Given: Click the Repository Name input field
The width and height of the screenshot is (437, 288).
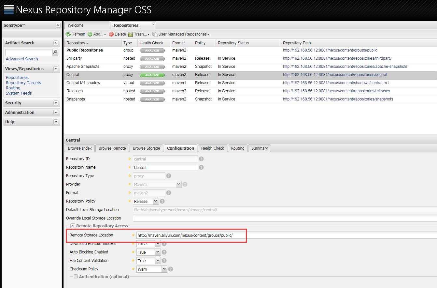Looking at the screenshot, I should point(165,167).
